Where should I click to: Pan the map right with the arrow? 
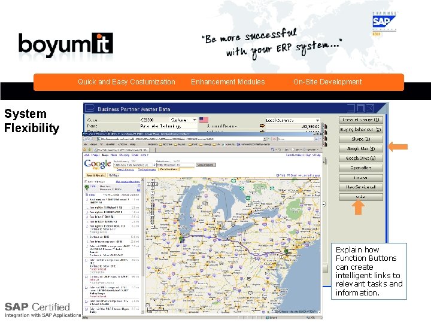(x=156, y=184)
